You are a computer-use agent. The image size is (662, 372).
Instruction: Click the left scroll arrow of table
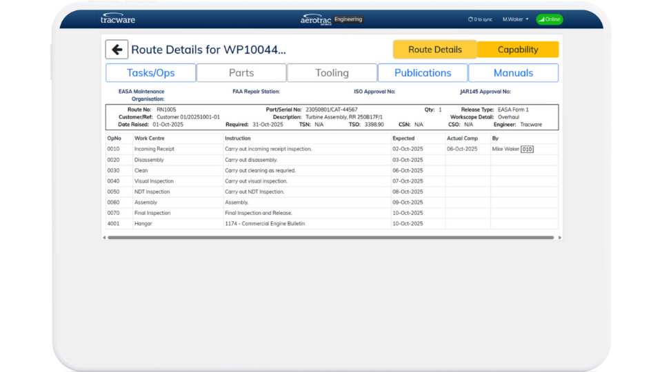point(104,238)
